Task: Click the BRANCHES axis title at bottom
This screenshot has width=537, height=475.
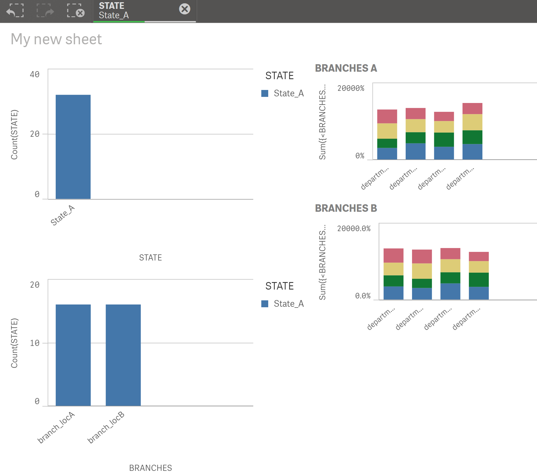Action: [150, 468]
